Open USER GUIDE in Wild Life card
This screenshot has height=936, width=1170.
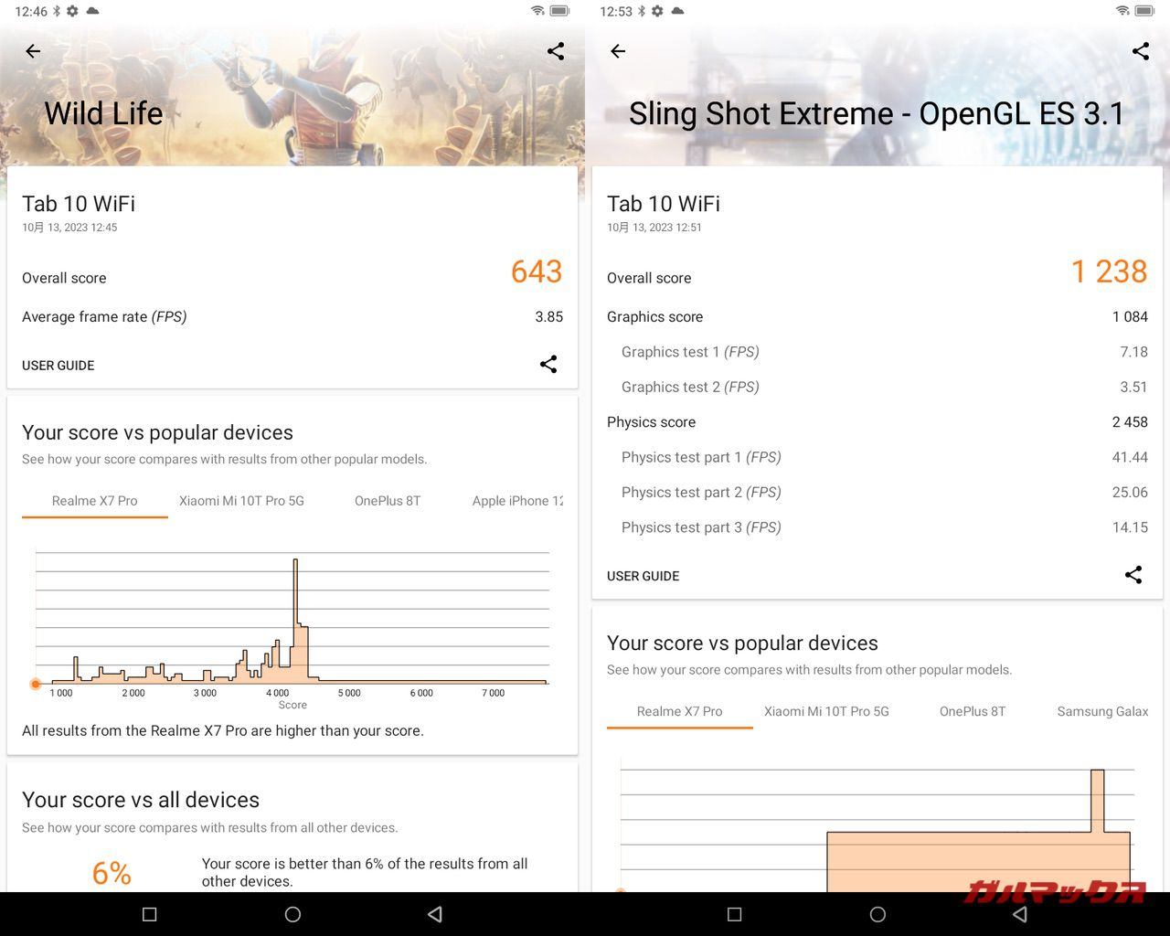(58, 366)
